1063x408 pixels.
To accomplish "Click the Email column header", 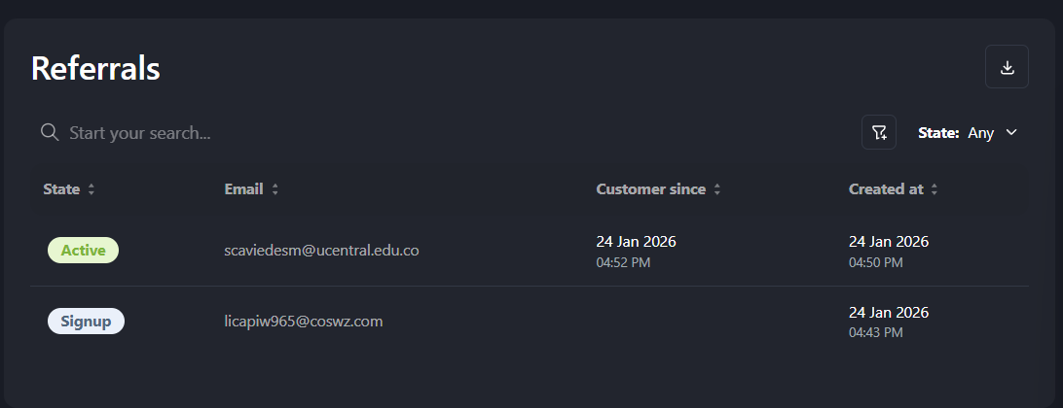I will click(243, 189).
